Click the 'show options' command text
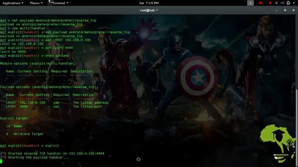The image size is (298, 167). 57,56
